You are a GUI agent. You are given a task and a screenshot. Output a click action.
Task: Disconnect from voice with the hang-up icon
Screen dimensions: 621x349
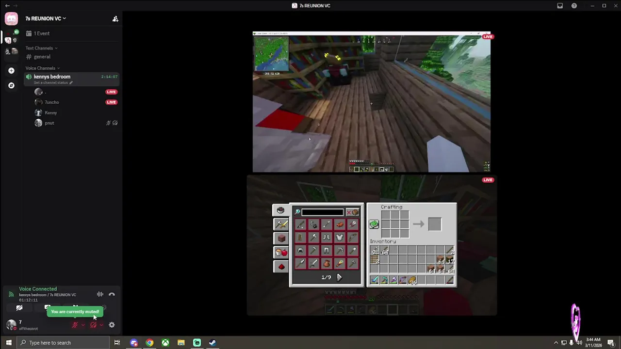tap(112, 294)
